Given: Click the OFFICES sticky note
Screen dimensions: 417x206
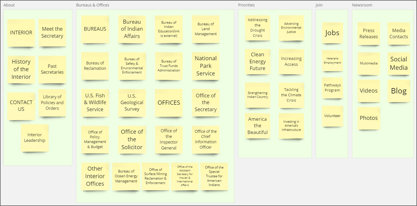Looking at the screenshot, I should (169, 103).
